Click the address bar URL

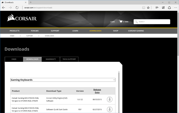[38, 8]
